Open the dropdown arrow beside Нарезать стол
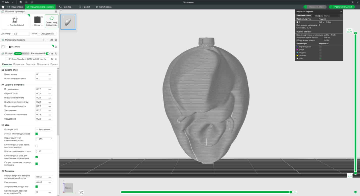This screenshot has width=360, height=196. pyautogui.click(x=305, y=7)
